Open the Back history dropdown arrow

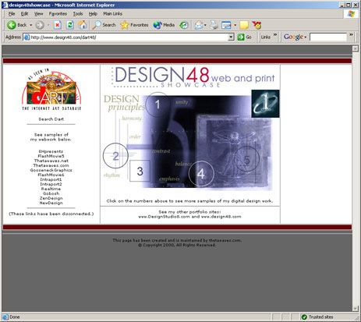[x=30, y=25]
